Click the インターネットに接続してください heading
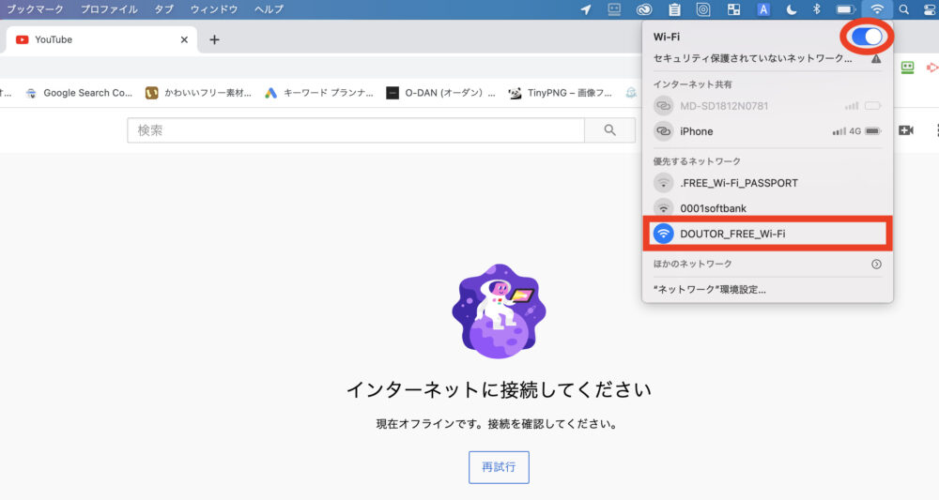The height and width of the screenshot is (500, 939). click(x=499, y=390)
